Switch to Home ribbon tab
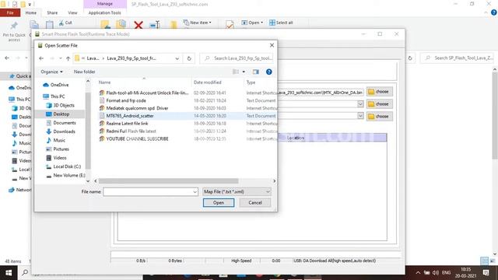Screen dimensions: 498x280 pyautogui.click(x=31, y=12)
